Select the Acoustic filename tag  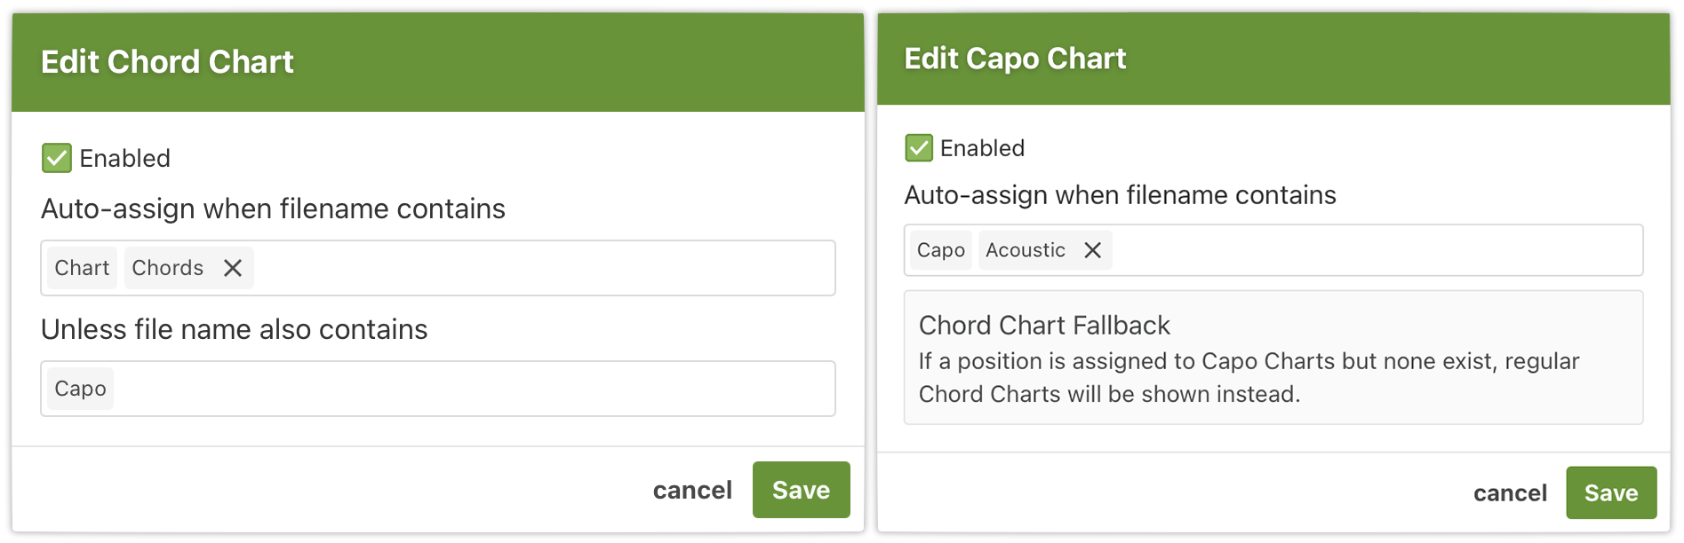[x=1026, y=250]
